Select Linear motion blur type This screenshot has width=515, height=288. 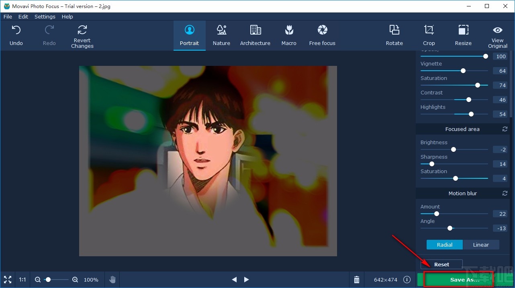481,245
